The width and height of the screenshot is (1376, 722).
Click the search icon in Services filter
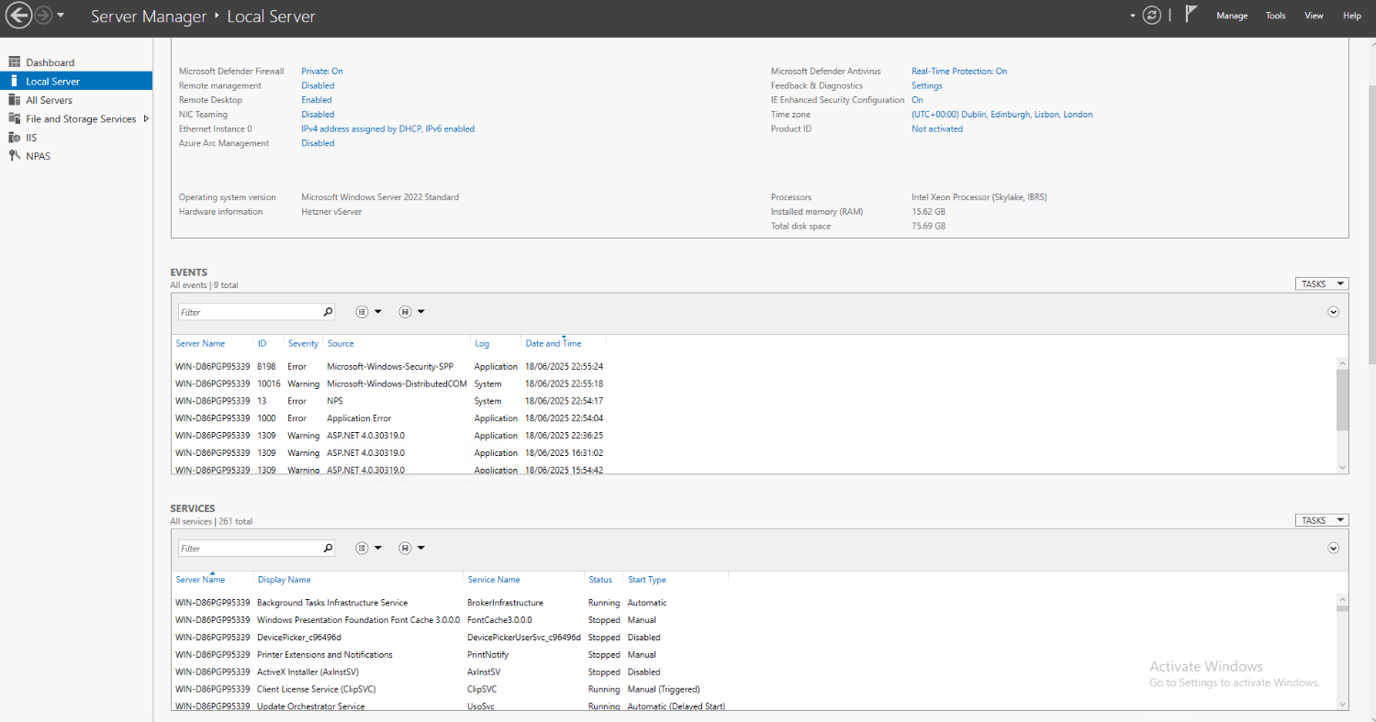click(328, 549)
